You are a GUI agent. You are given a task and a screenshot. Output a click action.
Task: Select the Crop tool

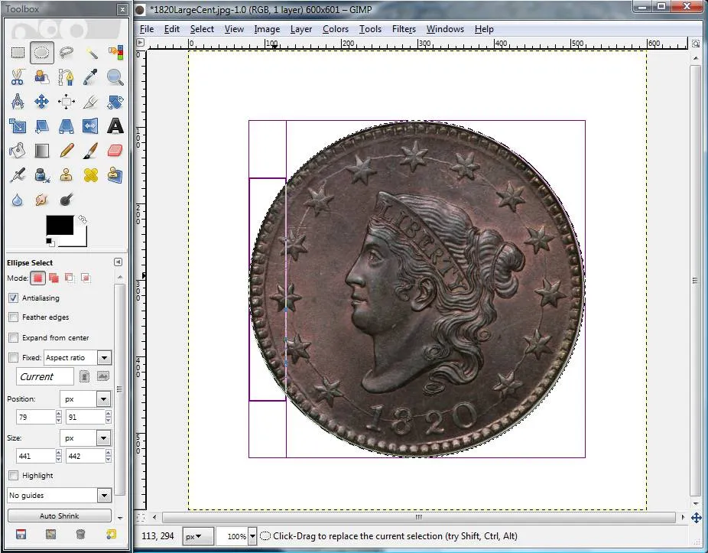point(91,102)
